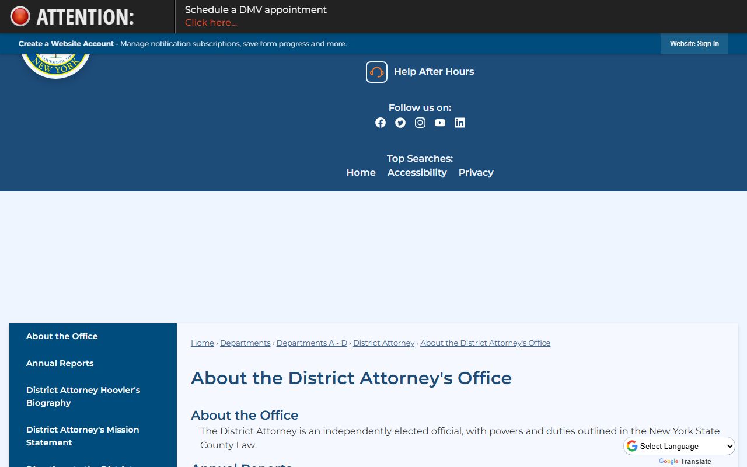Open the Select Language dropdown
This screenshot has height=467, width=747.
point(680,446)
